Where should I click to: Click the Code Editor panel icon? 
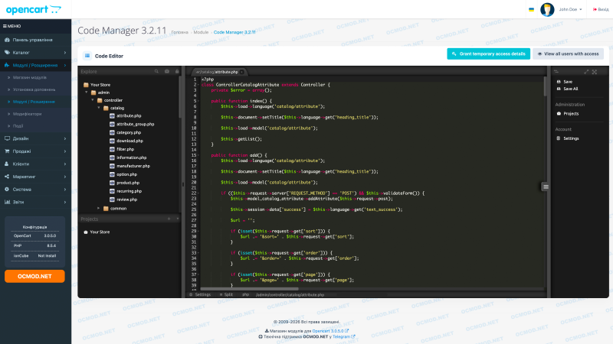[x=87, y=56]
